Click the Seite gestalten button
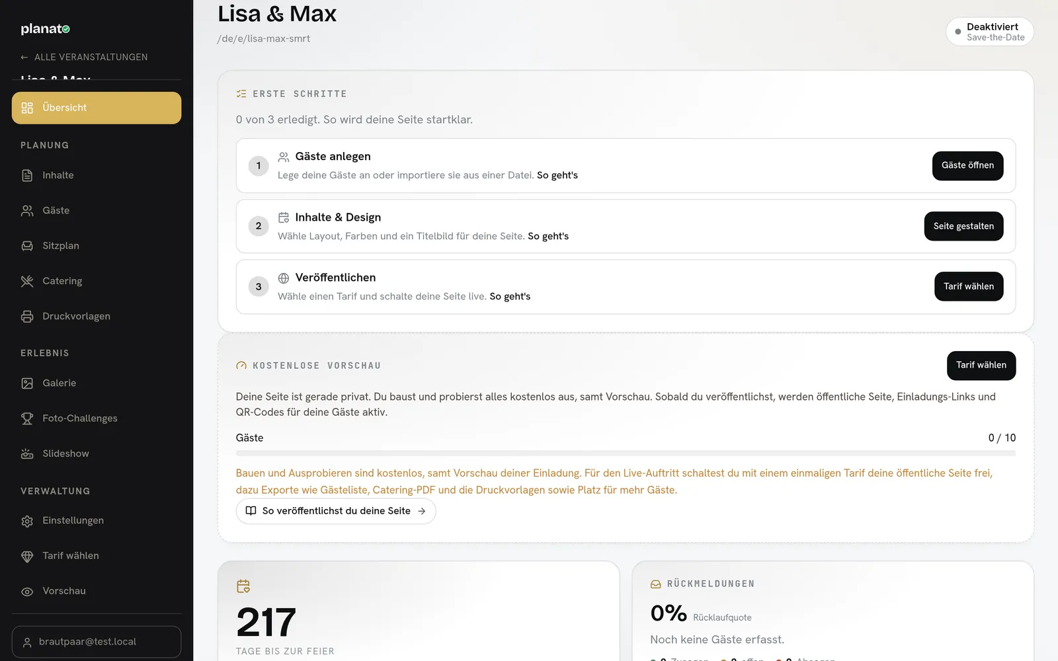This screenshot has width=1058, height=661. pyautogui.click(x=963, y=226)
